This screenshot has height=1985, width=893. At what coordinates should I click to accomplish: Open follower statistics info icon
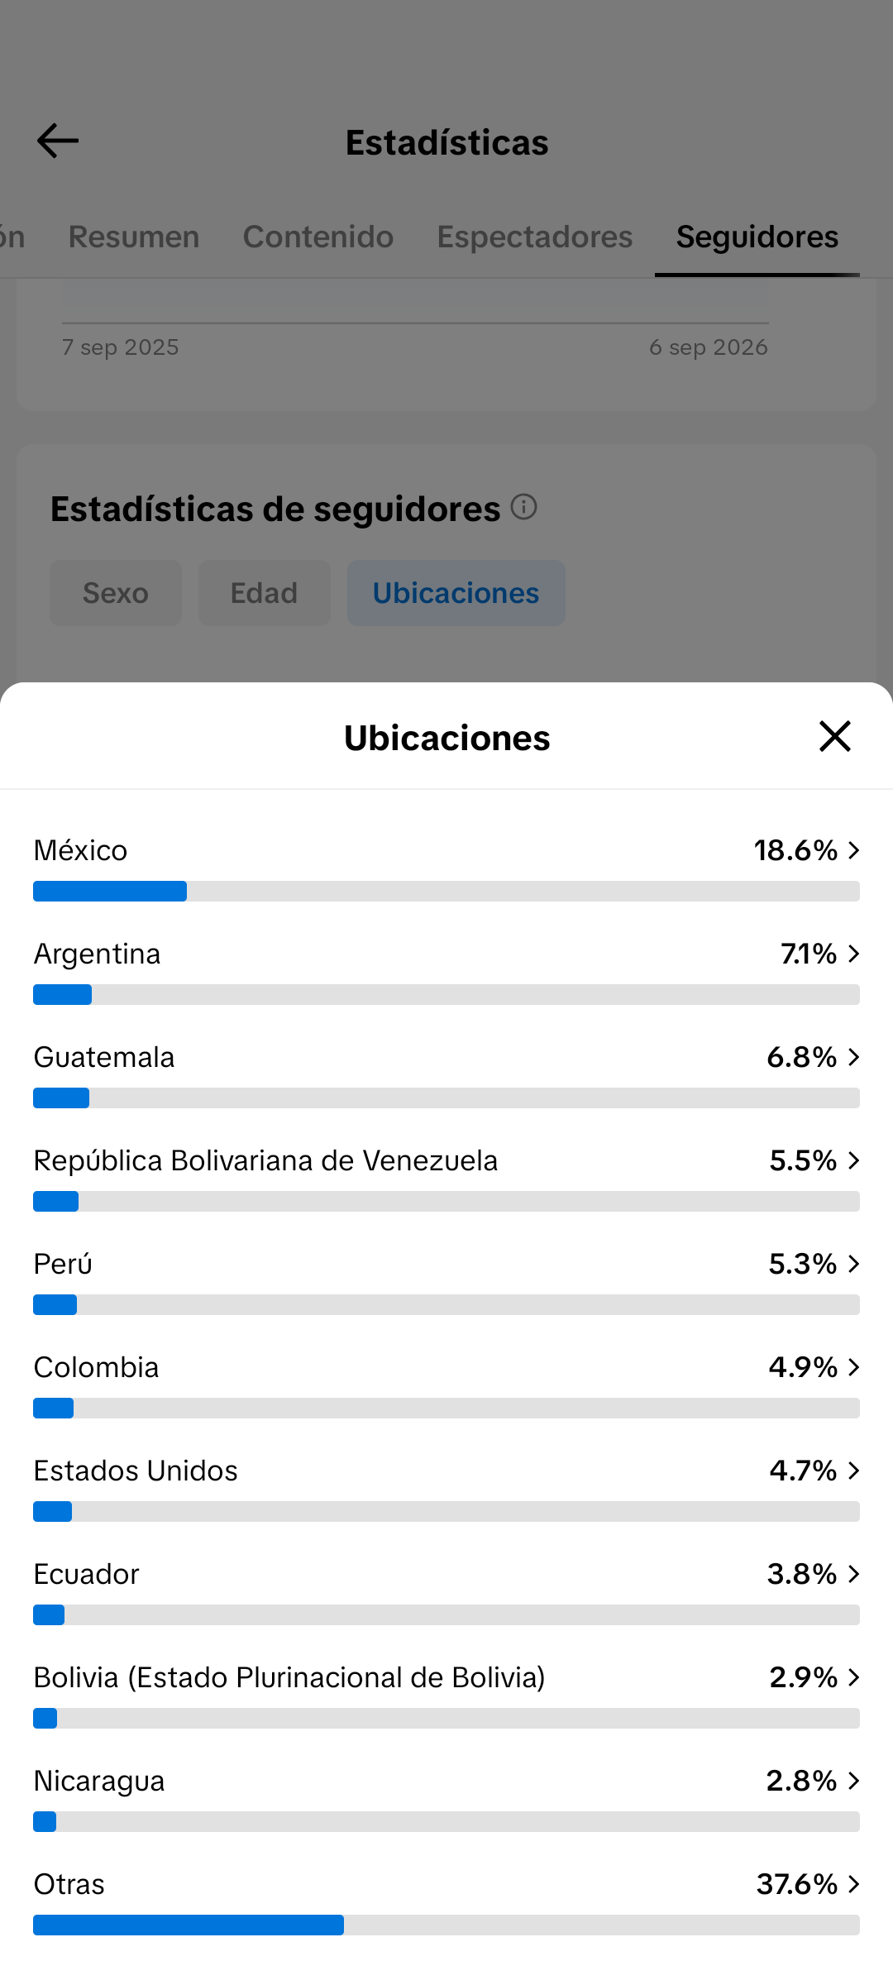523,507
